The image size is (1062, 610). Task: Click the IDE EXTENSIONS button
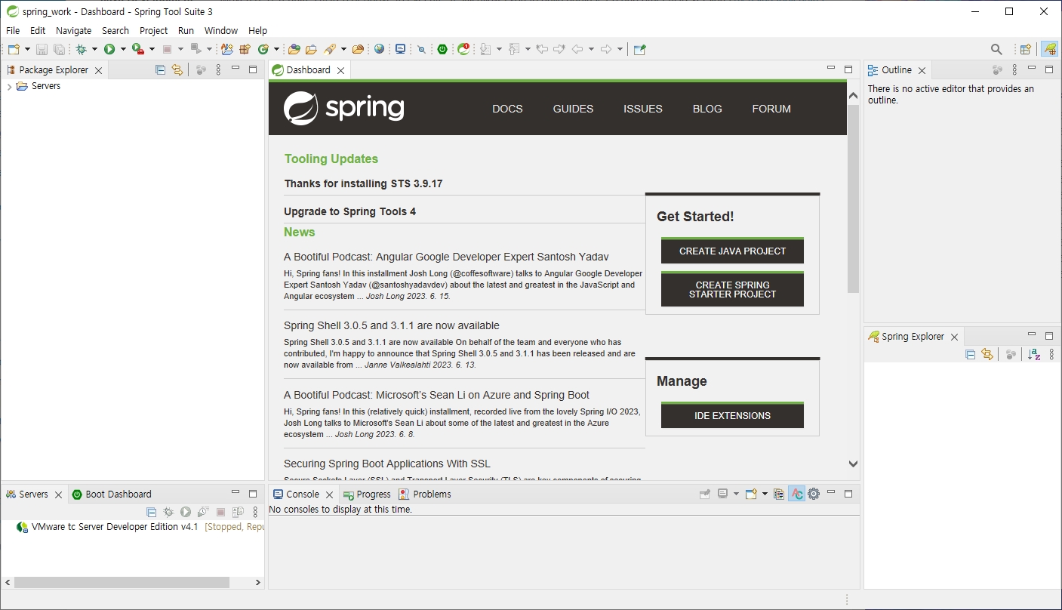point(732,415)
